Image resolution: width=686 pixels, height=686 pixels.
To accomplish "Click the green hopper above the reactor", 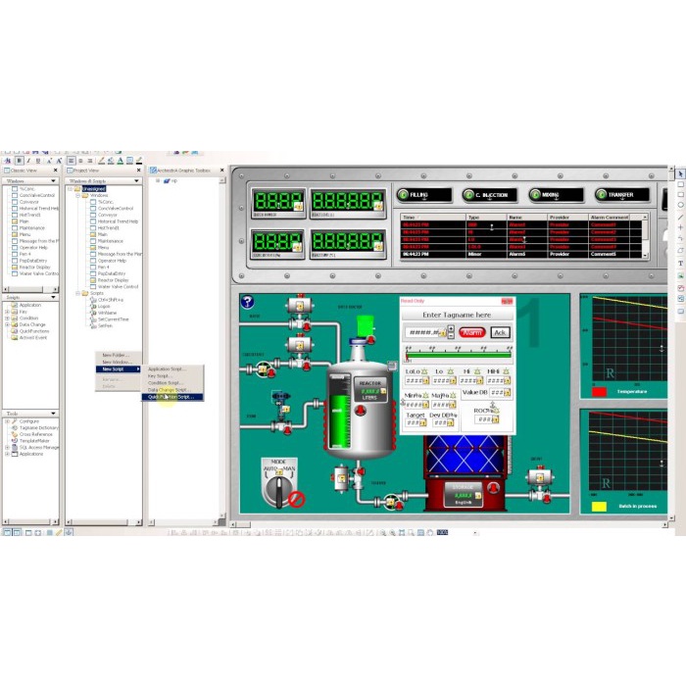I will tap(366, 326).
